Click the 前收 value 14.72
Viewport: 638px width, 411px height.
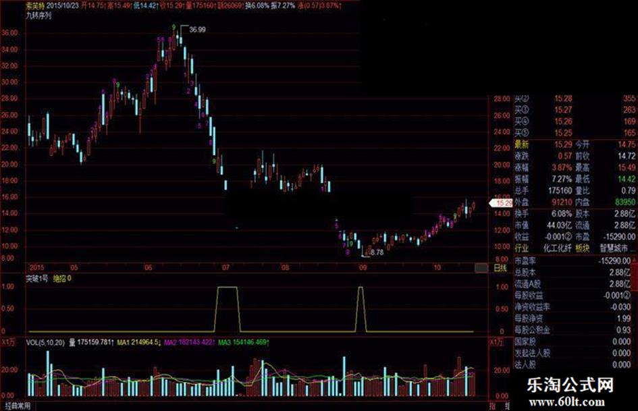[627, 156]
